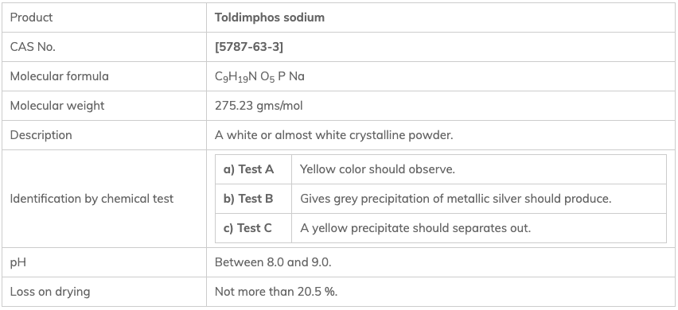The height and width of the screenshot is (310, 678).
Task: Click Identification by chemical test label
Action: [92, 199]
